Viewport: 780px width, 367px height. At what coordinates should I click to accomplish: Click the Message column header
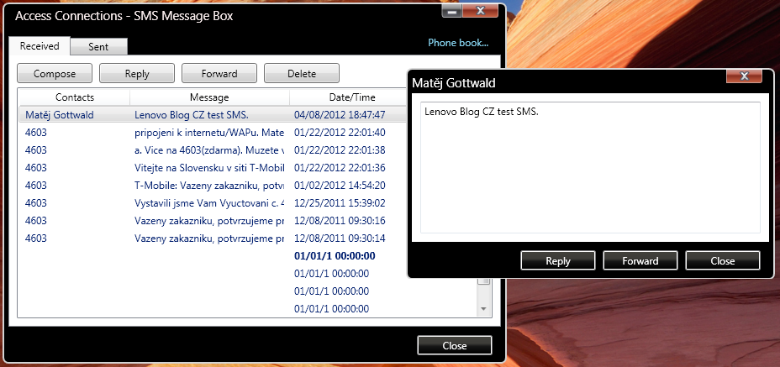[x=209, y=98]
